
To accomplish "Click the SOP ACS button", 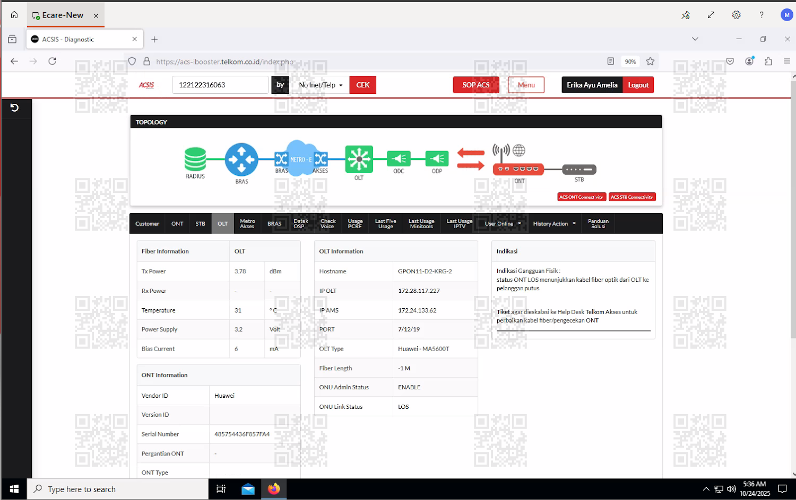I will pos(476,85).
